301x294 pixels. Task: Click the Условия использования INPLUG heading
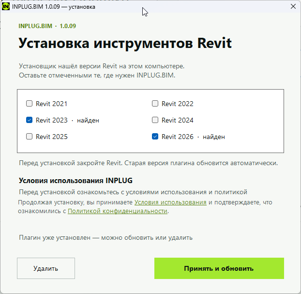[75, 181]
